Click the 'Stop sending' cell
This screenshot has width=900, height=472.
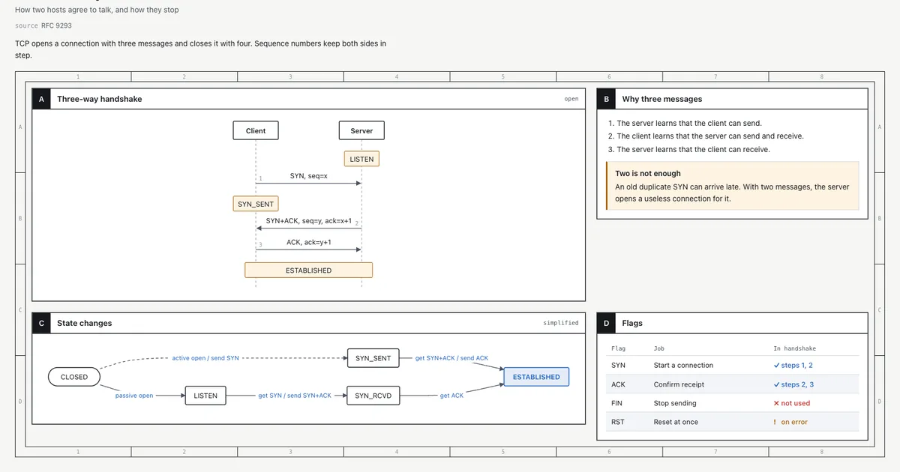pos(675,403)
